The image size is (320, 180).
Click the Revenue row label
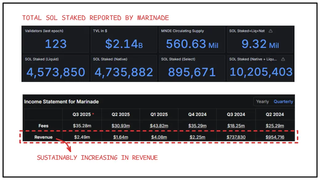point(43,137)
